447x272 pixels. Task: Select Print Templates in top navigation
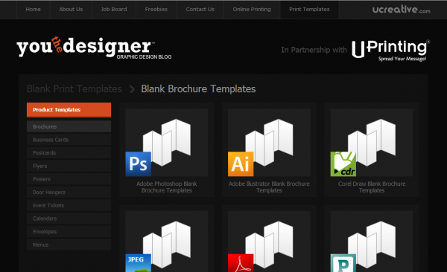click(309, 10)
